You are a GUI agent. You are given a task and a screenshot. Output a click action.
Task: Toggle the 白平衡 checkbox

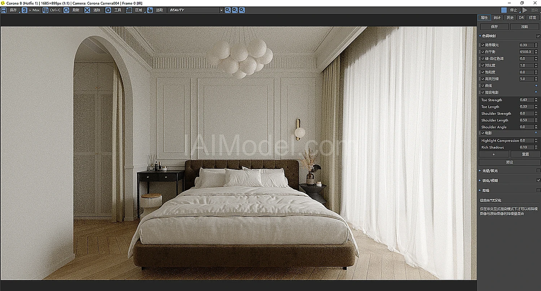coord(483,52)
